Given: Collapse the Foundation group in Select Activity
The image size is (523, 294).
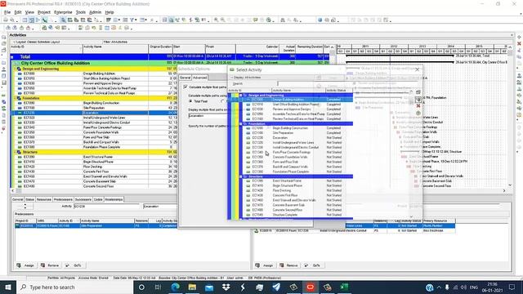Looking at the screenshot, I should click(x=241, y=123).
